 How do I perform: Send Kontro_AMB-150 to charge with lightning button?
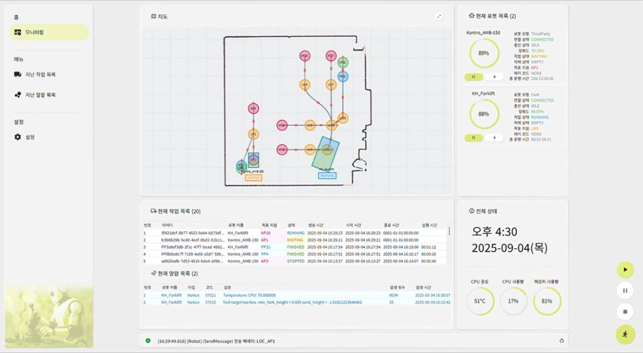click(494, 77)
